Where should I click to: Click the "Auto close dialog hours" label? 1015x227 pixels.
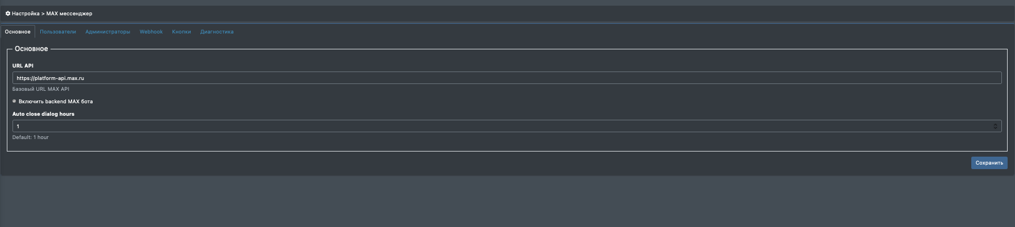coord(43,114)
